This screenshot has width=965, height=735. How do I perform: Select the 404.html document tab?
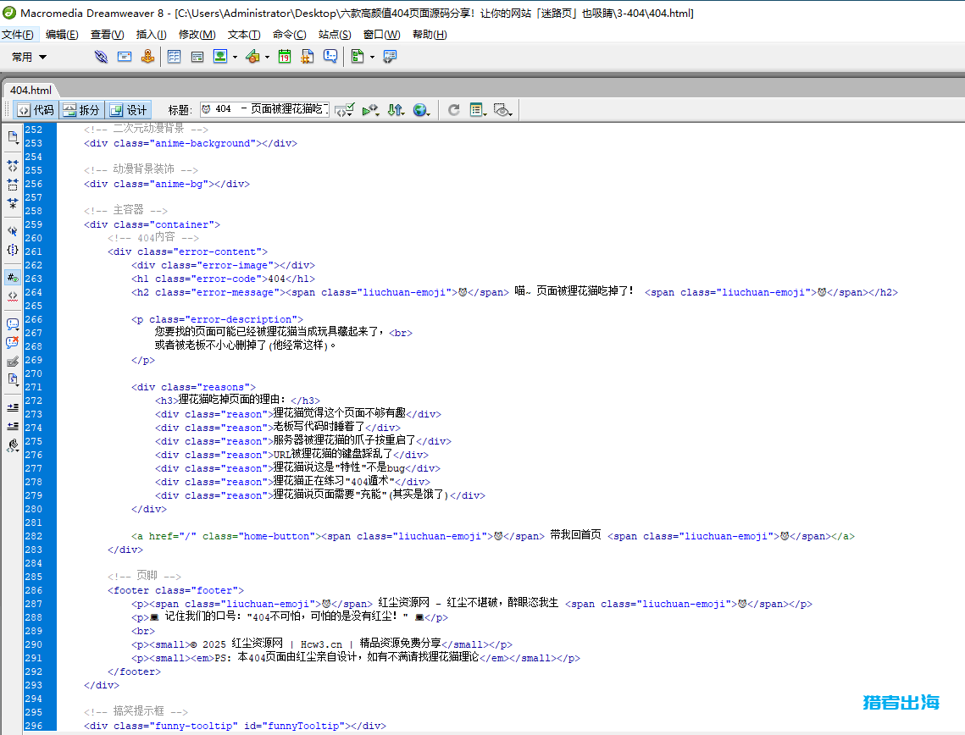(x=31, y=90)
